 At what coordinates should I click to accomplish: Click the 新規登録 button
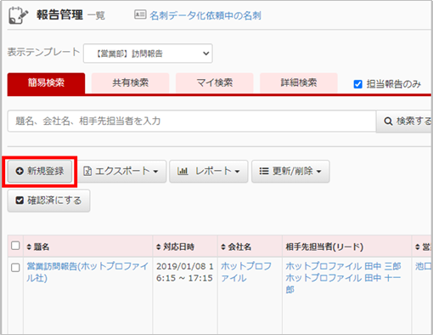pyautogui.click(x=40, y=171)
